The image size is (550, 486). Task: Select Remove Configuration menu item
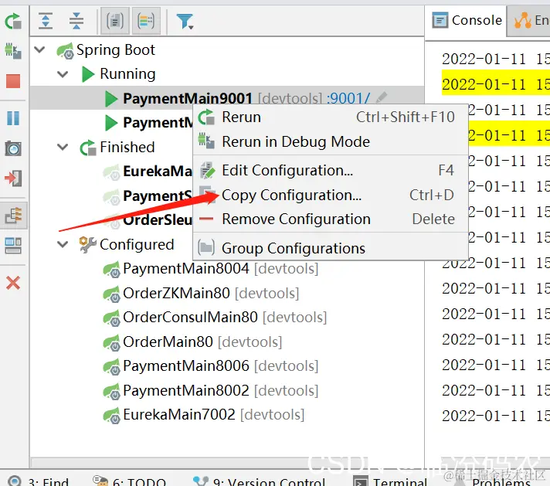(x=331, y=219)
